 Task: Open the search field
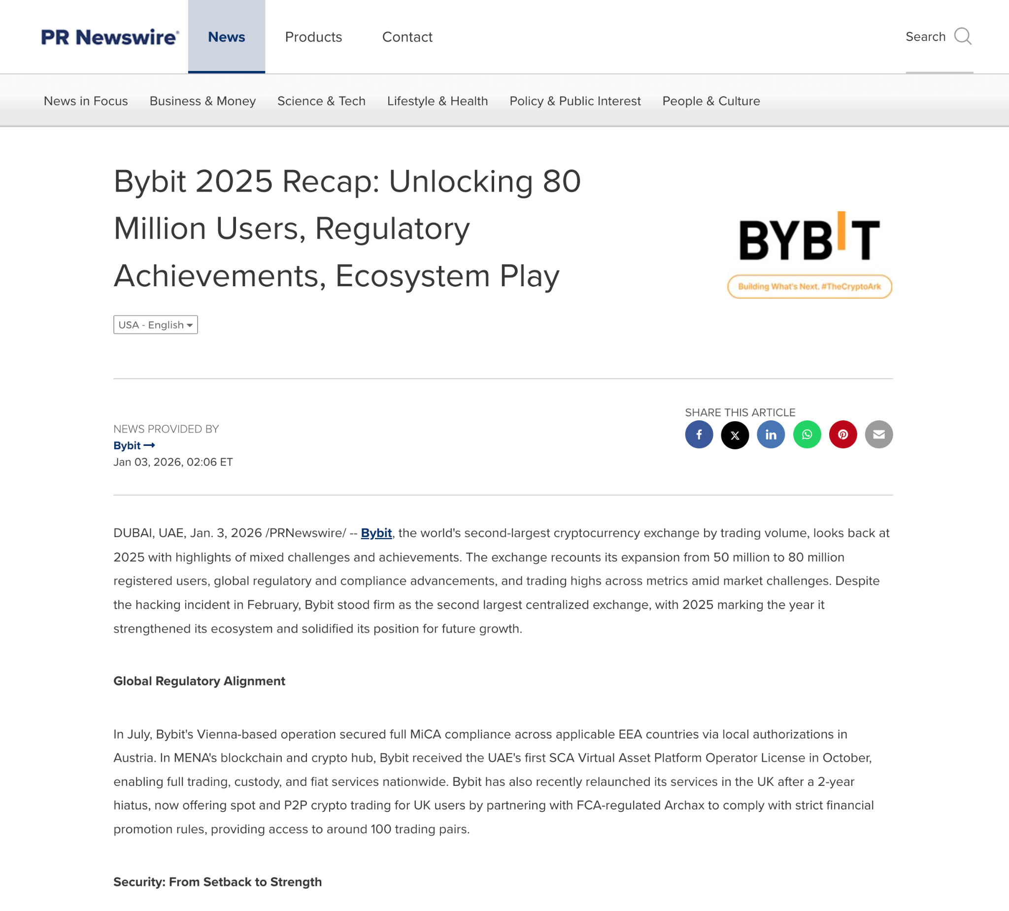click(x=939, y=36)
